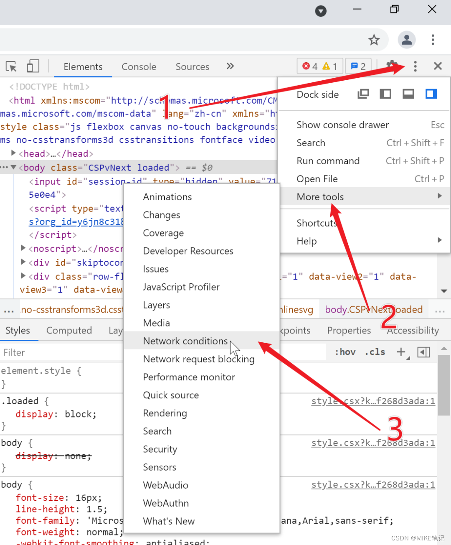Open the Security tool
Image resolution: width=451 pixels, height=545 pixels.
pos(202,448)
